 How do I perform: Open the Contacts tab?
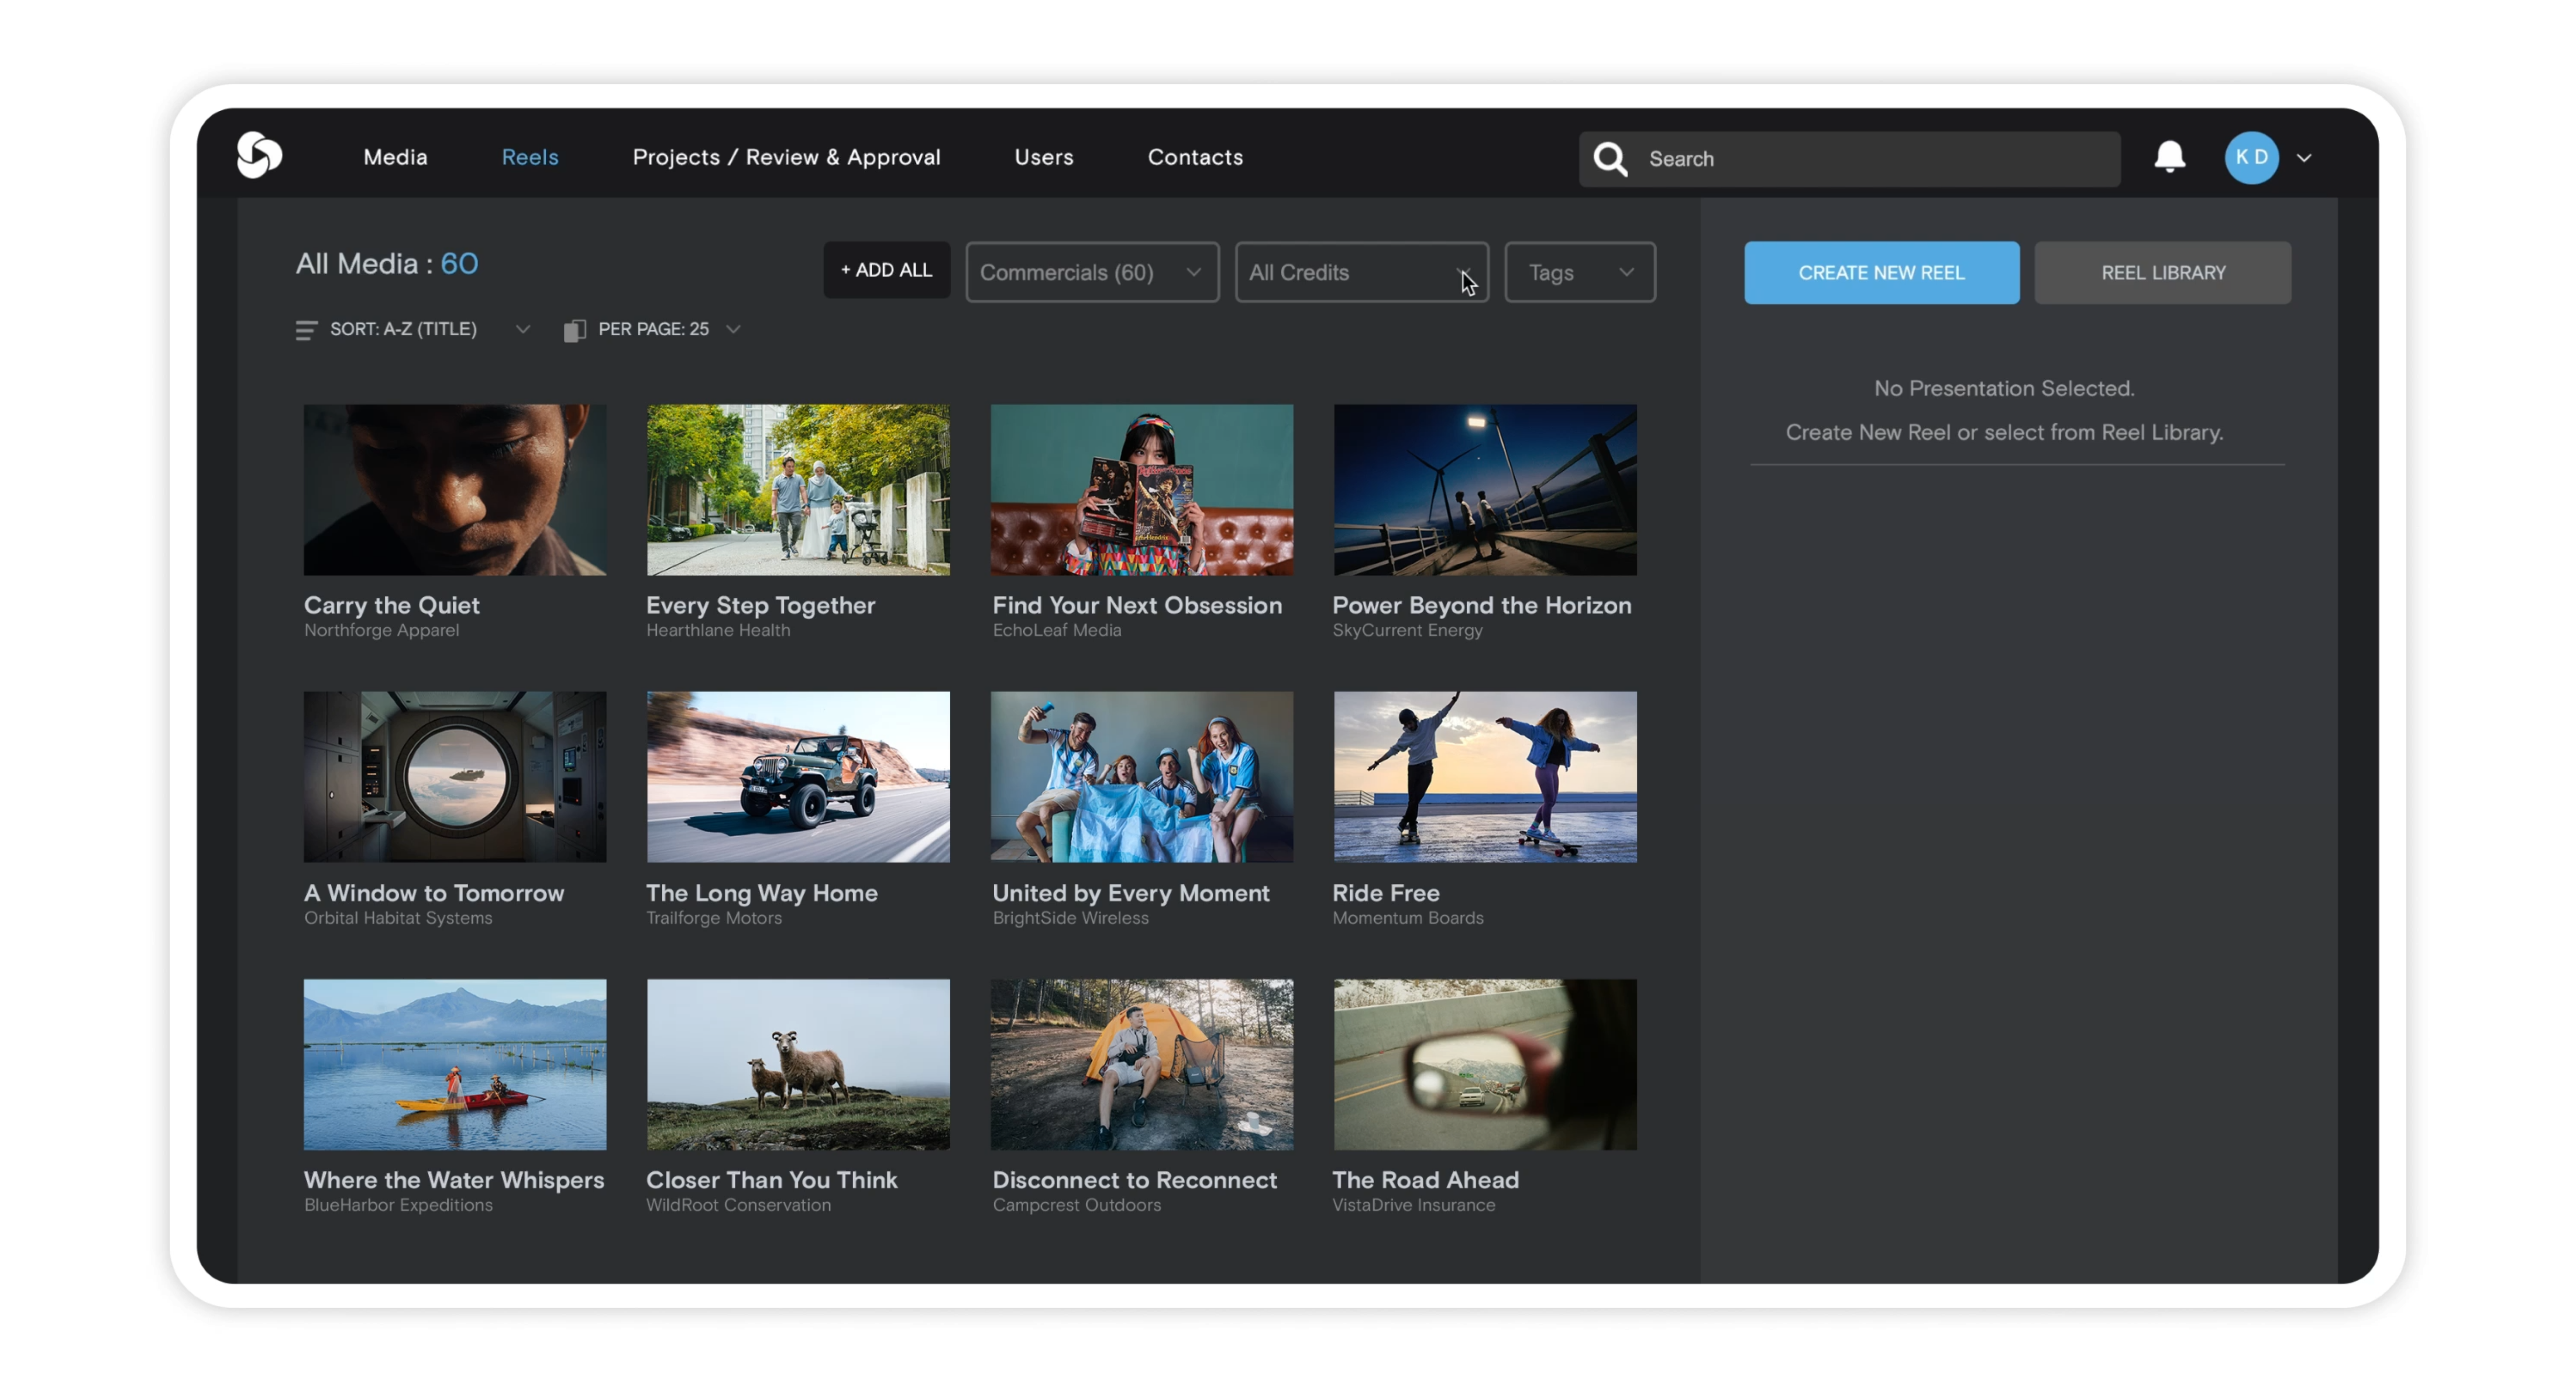(x=1195, y=157)
